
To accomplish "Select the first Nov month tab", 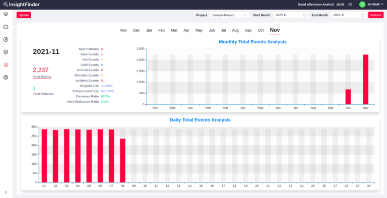I will [x=123, y=30].
